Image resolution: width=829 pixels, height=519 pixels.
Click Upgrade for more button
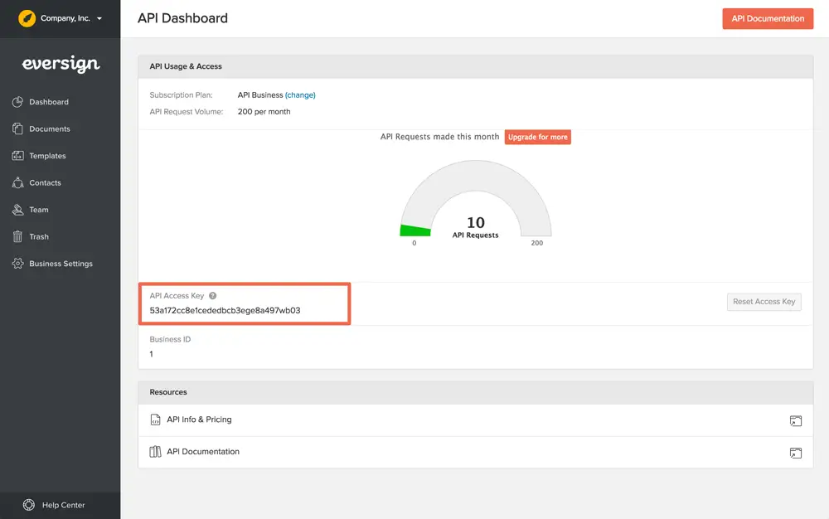click(538, 137)
